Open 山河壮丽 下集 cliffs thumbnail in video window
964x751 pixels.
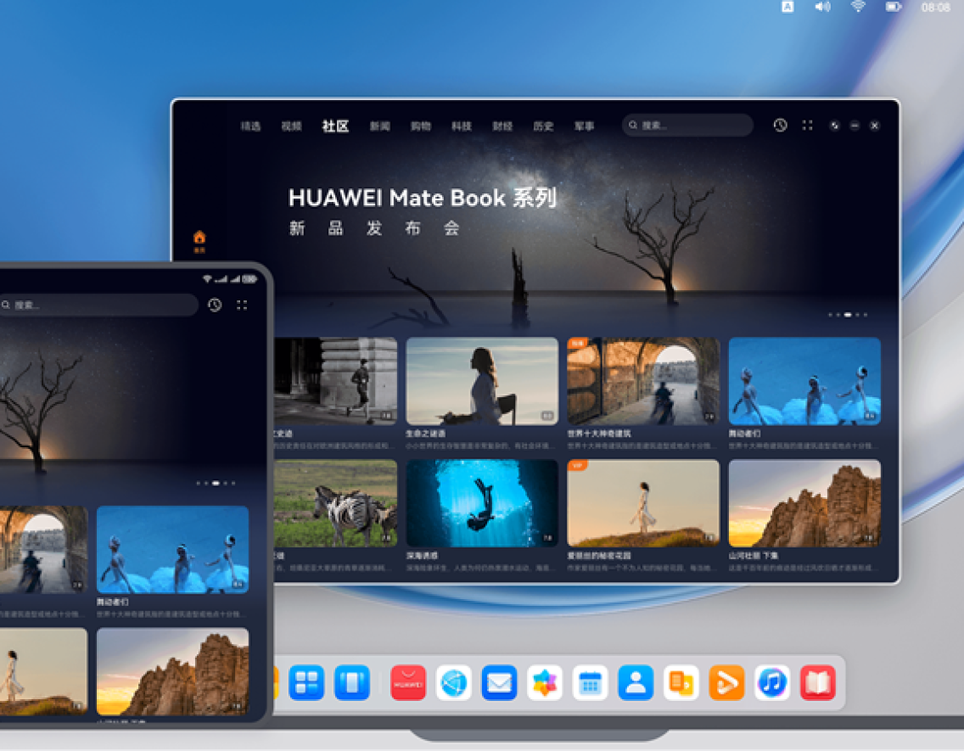(804, 503)
